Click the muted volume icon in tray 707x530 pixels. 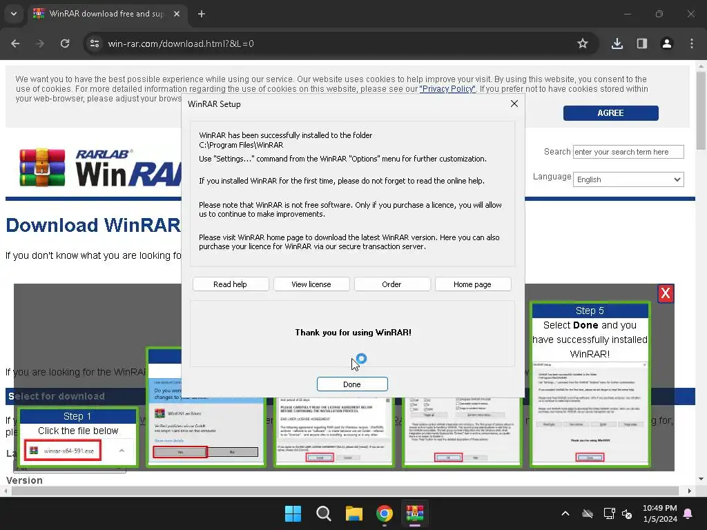click(627, 513)
